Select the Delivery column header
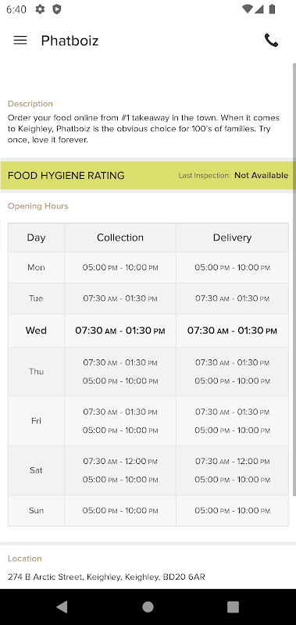The height and width of the screenshot is (625, 296). coord(232,237)
